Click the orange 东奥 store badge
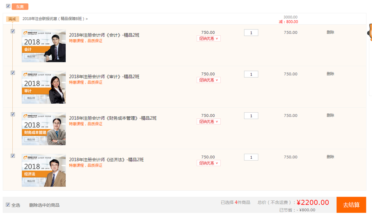 point(20,6)
